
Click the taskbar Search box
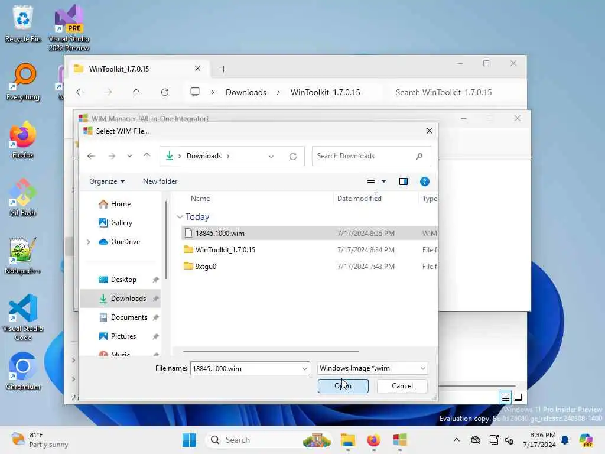268,440
